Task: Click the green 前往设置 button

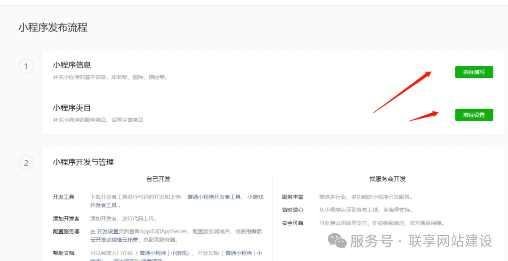Action: [x=474, y=115]
